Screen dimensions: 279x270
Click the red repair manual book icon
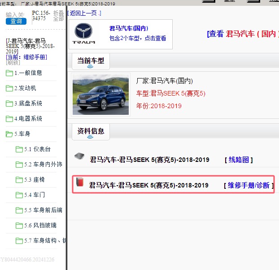(x=80, y=182)
